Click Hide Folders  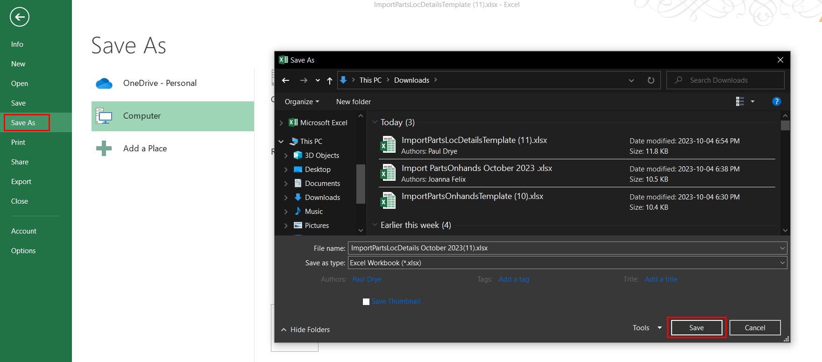[x=305, y=330]
